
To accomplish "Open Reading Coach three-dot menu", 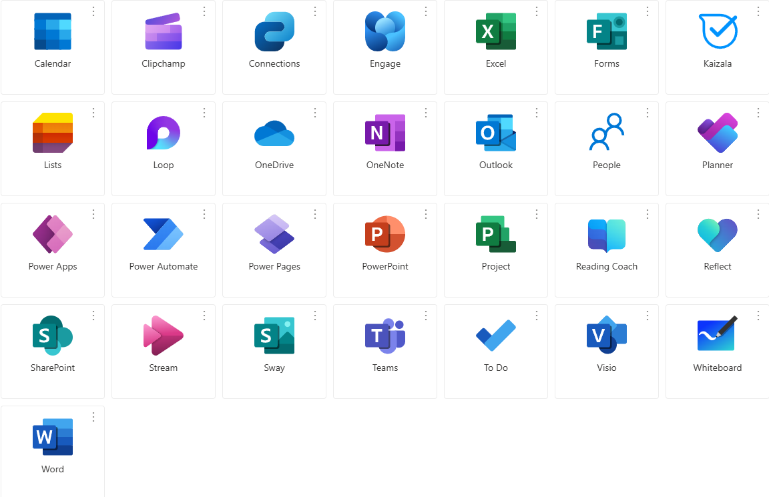I will (648, 214).
